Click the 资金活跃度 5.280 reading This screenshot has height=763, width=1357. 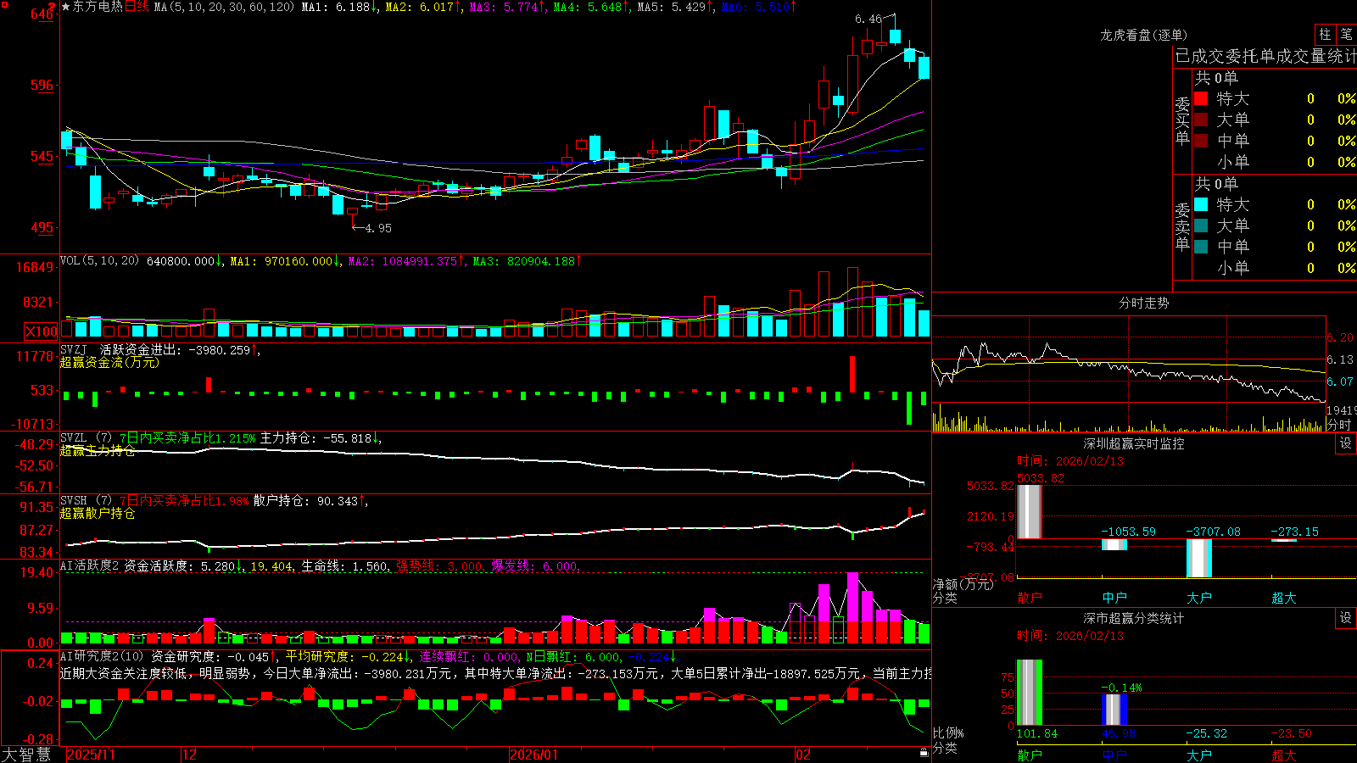tap(182, 565)
